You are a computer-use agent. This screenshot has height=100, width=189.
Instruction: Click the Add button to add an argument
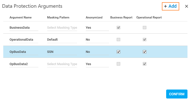coord(170,6)
